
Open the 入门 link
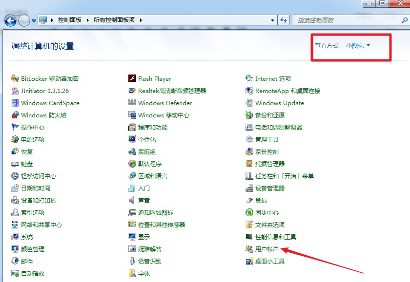click(144, 188)
